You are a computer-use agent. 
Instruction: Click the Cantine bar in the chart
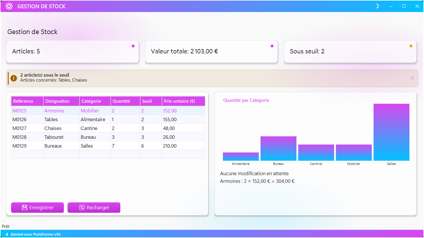pos(316,153)
